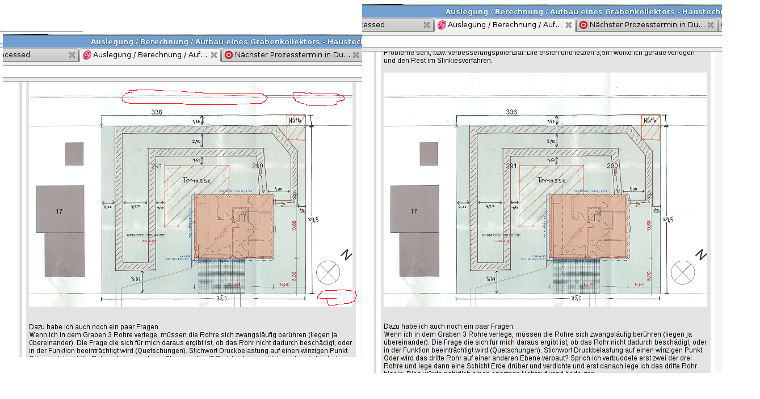Switch to Nächster Prozesstermin tab, right window
The image size is (760, 399).
pos(647,25)
